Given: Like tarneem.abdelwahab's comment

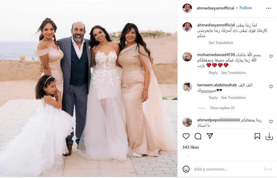Looking at the screenshot, I should (x=271, y=86).
